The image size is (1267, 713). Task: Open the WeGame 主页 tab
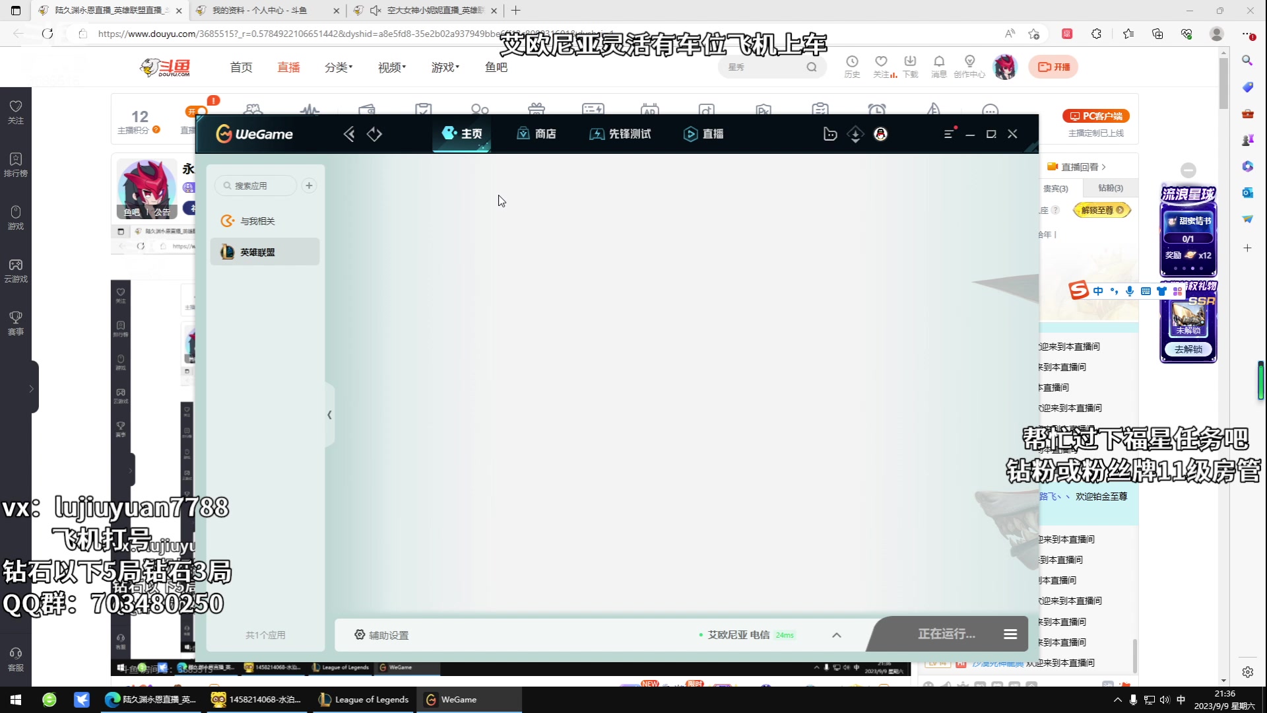[462, 134]
